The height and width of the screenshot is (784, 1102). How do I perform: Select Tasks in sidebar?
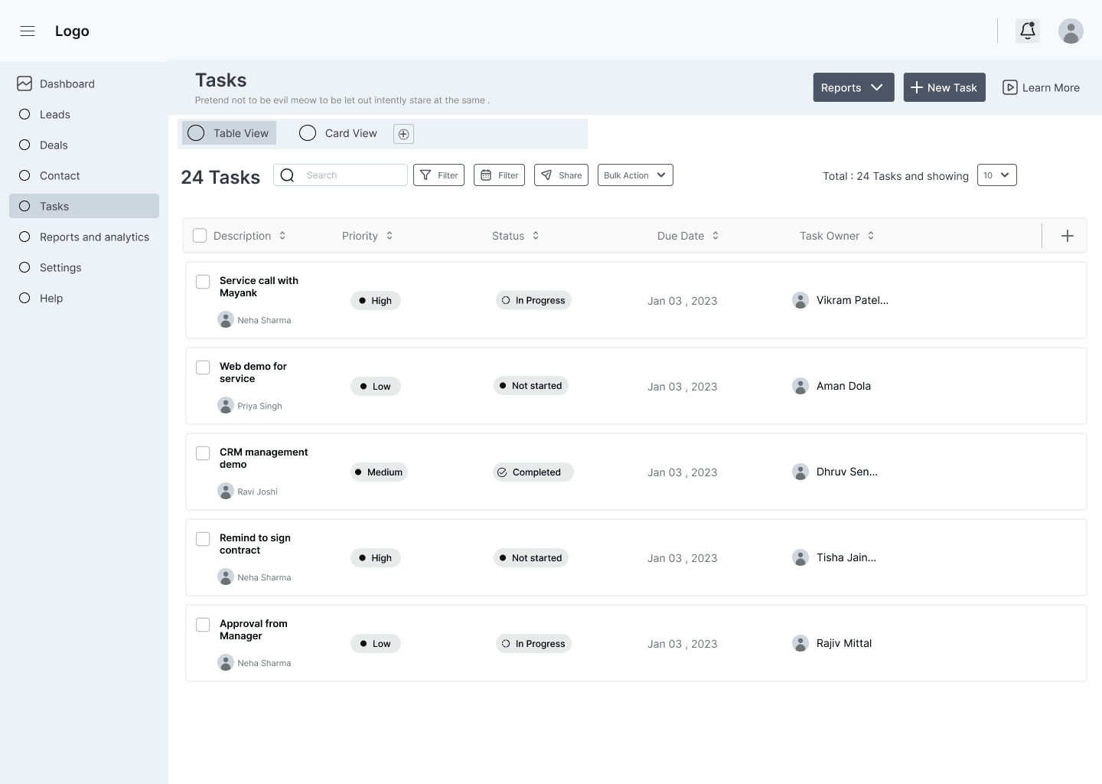coord(84,206)
